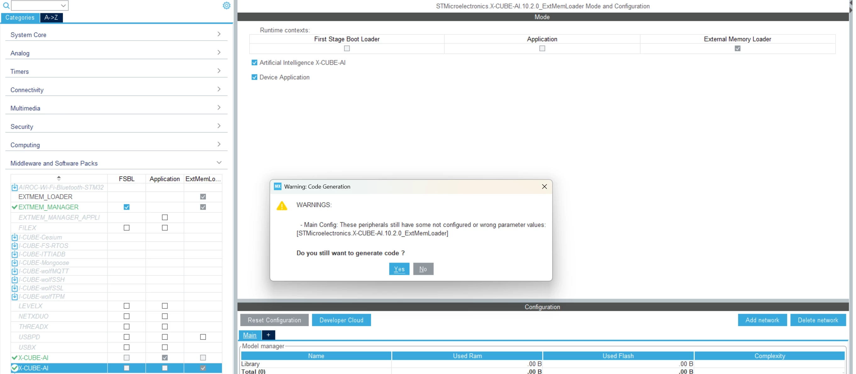This screenshot has height=374, width=856.
Task: Click the MX logo in dialog title
Action: [277, 186]
